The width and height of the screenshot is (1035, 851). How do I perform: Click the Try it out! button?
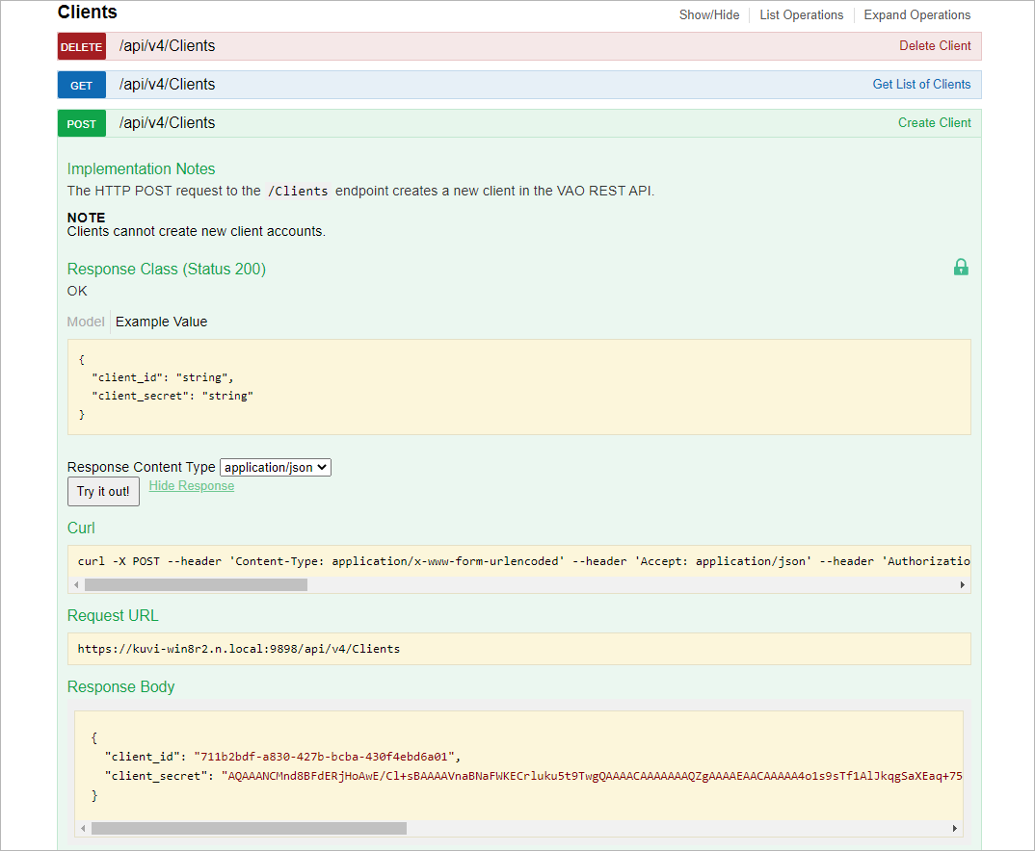click(x=103, y=491)
